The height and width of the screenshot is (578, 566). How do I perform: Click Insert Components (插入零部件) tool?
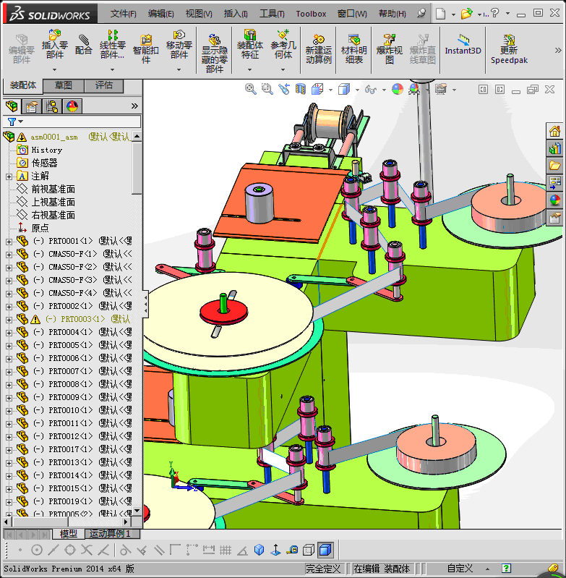tap(54, 44)
